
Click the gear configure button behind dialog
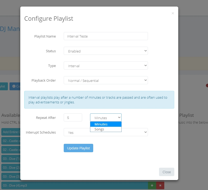pos(15,86)
